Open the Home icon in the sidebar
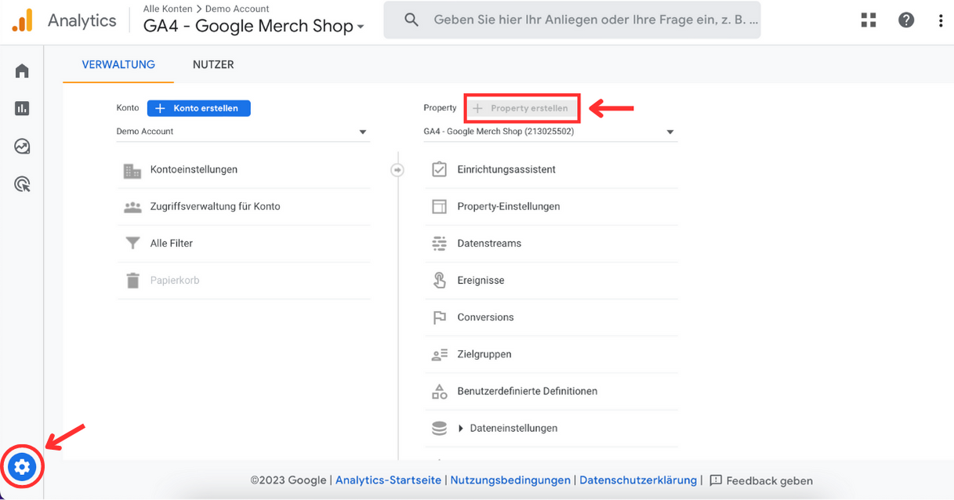 click(x=22, y=71)
